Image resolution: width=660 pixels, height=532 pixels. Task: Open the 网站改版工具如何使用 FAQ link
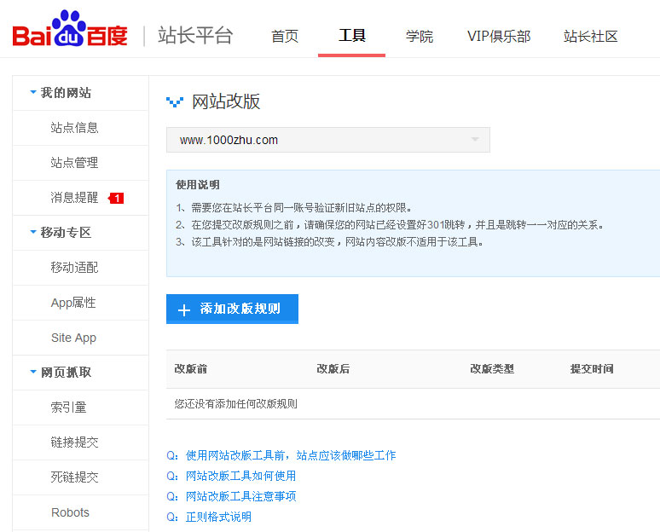[240, 476]
